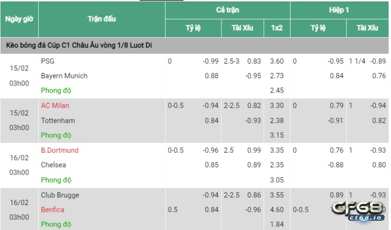Image resolution: width=391 pixels, height=230 pixels.
Task: Click the Kèo bóng đá Cúp C1 section heading
Action: point(79,46)
